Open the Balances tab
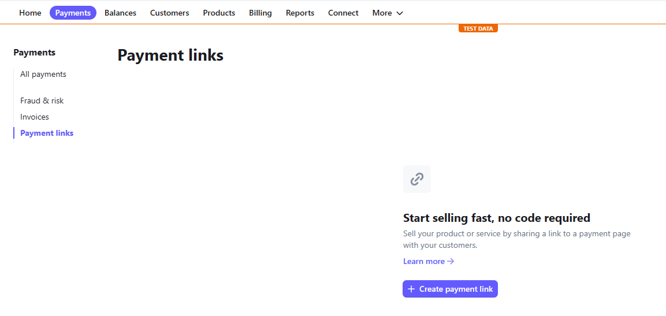 tap(120, 13)
